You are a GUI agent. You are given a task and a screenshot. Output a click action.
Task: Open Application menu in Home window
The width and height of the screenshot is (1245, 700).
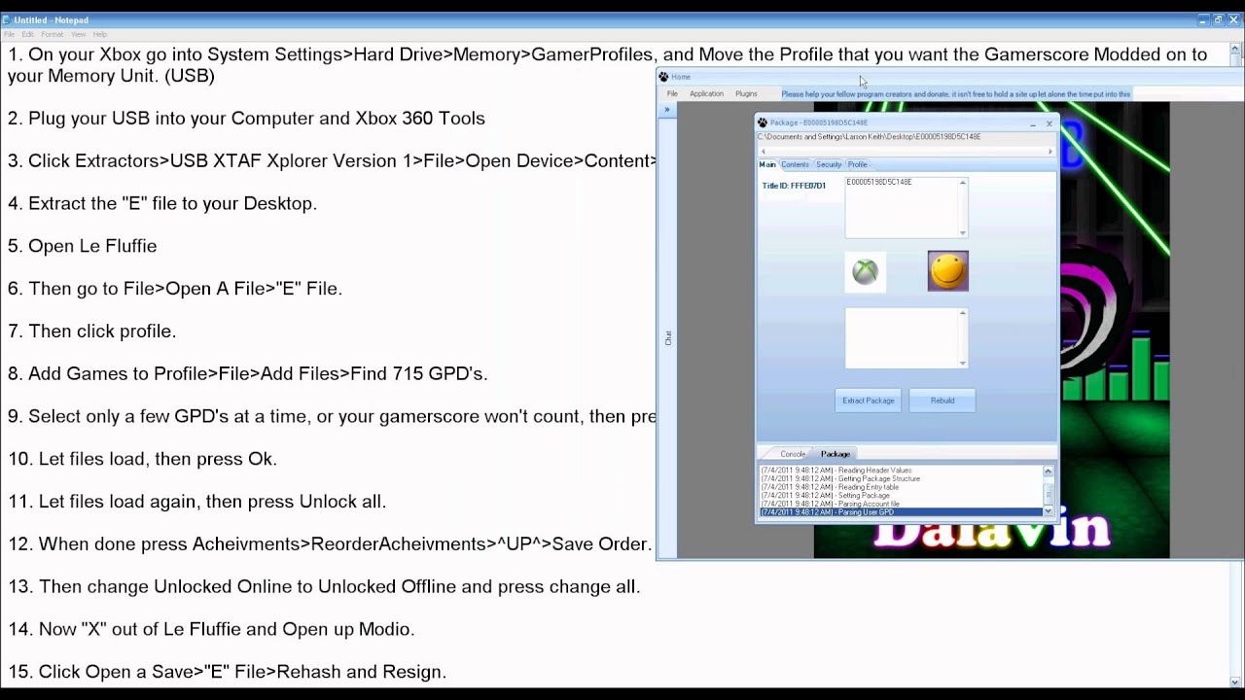706,94
